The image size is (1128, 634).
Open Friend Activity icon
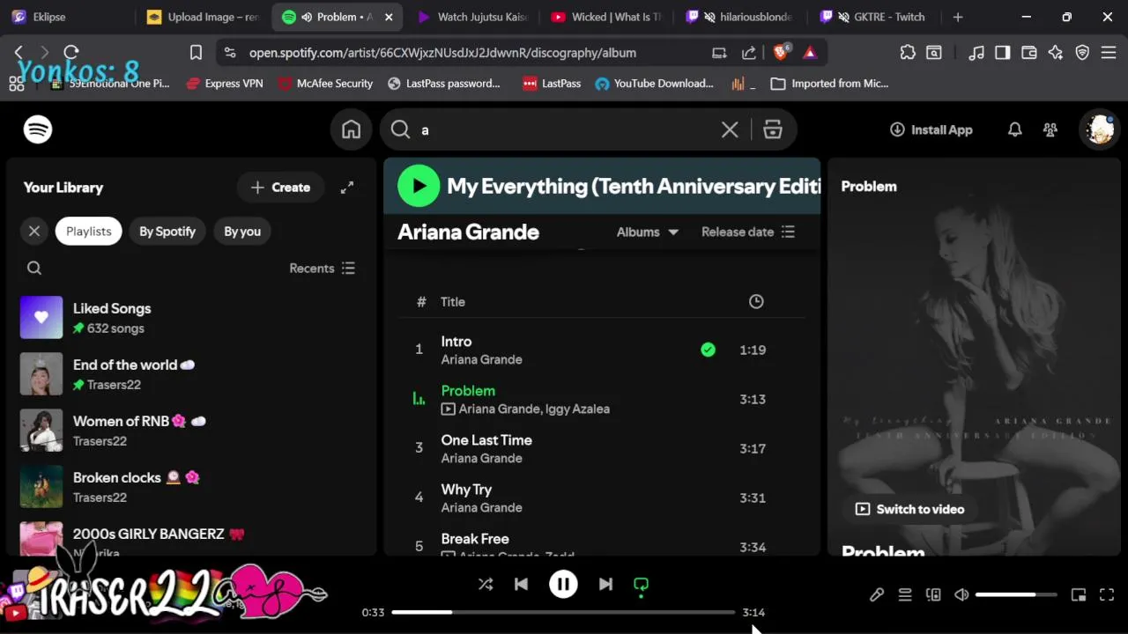click(x=1050, y=129)
